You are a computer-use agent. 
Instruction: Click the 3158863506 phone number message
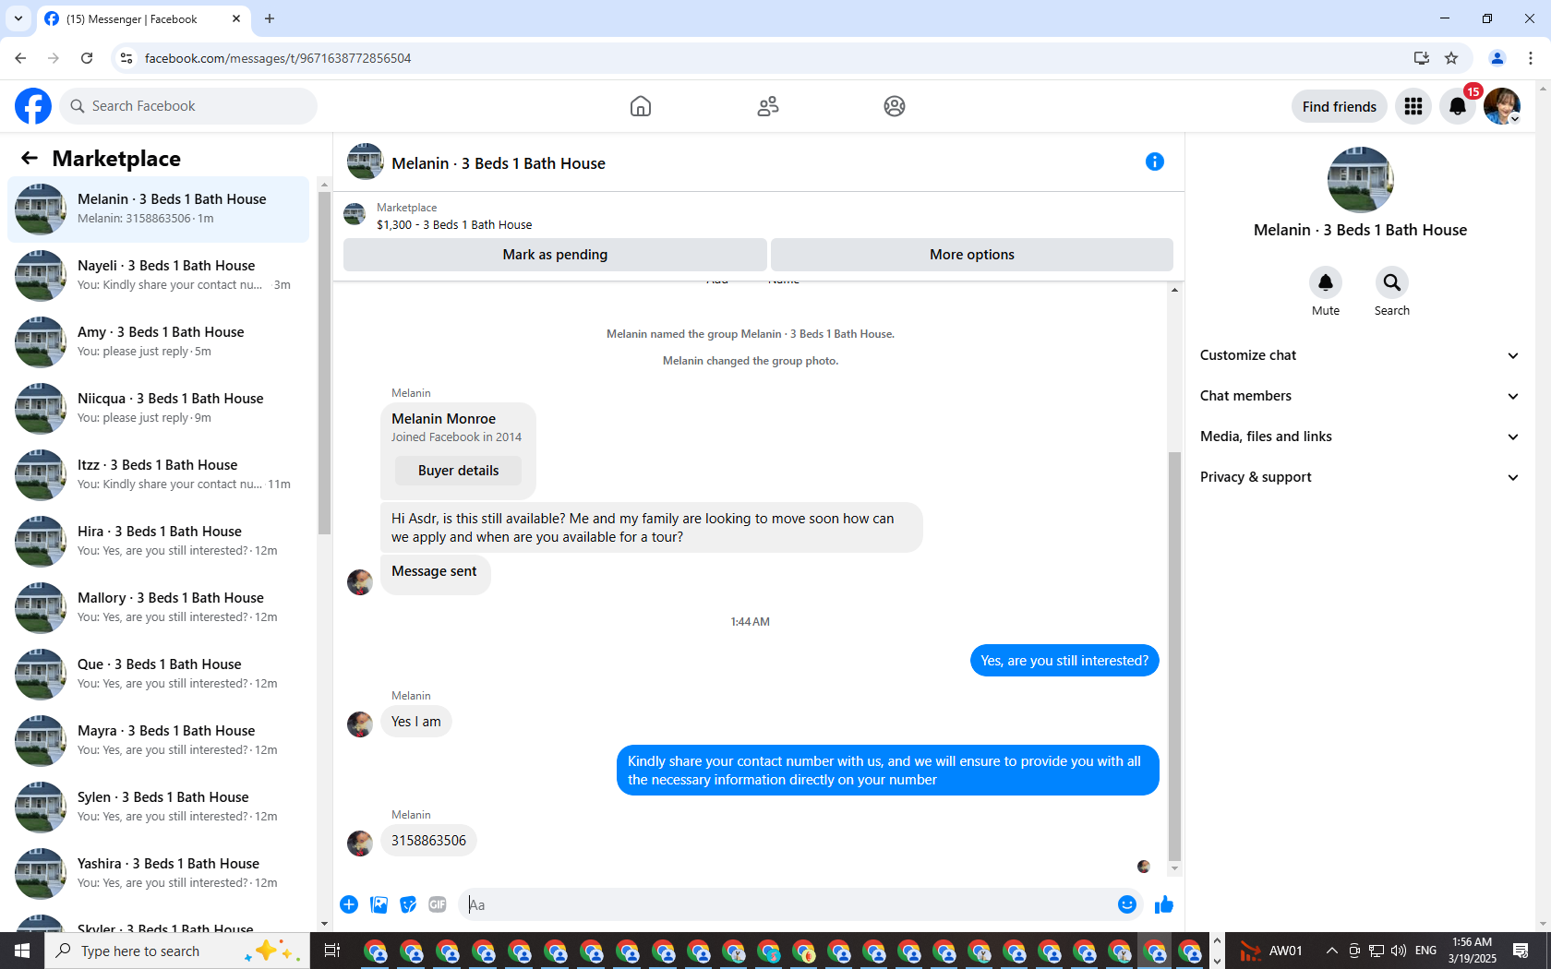[x=428, y=841]
